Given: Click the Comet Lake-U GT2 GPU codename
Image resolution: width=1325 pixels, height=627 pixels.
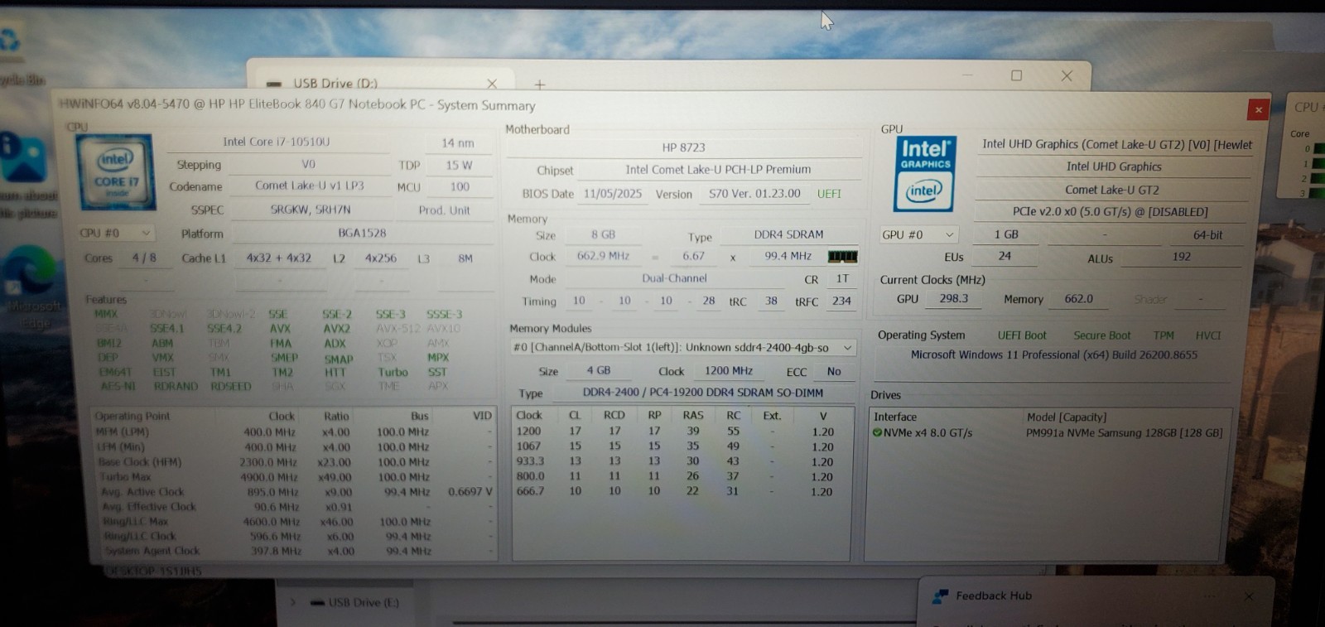Looking at the screenshot, I should [x=1112, y=190].
